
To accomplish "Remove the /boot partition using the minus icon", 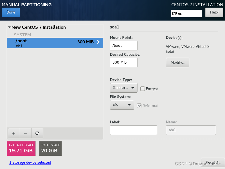I will 25,133.
